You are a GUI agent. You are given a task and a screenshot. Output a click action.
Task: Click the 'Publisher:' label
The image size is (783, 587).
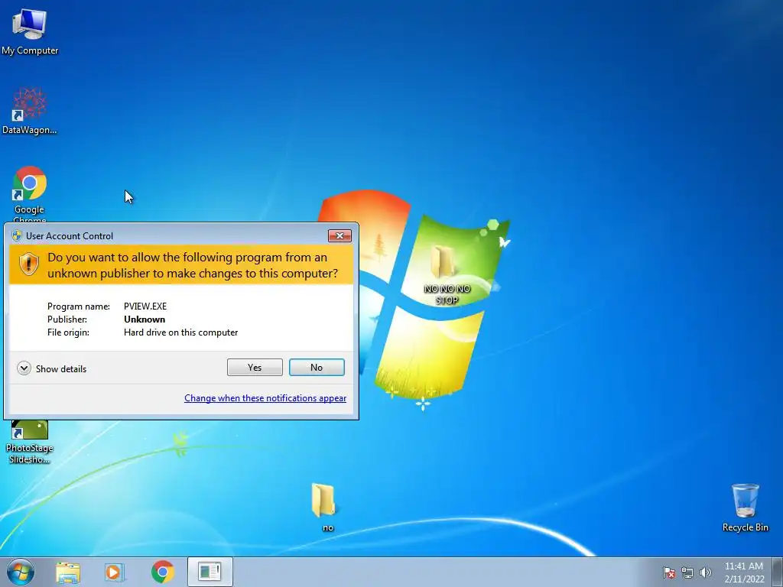67,319
